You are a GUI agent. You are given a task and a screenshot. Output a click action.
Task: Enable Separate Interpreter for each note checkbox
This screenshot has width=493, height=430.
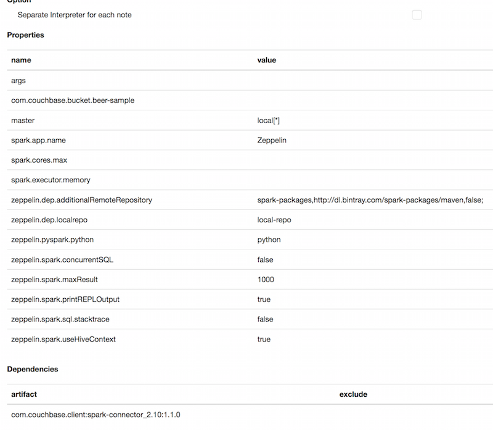(x=417, y=15)
